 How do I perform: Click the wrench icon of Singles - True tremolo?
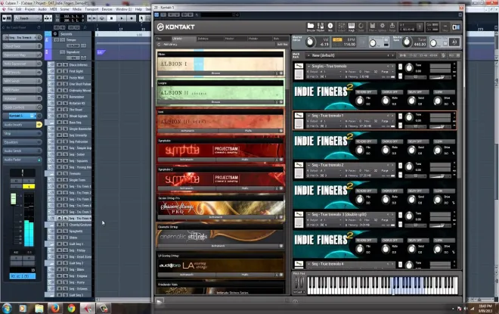point(299,66)
